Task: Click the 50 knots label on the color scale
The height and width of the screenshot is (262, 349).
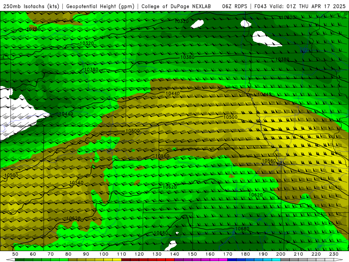Action: click(x=15, y=254)
